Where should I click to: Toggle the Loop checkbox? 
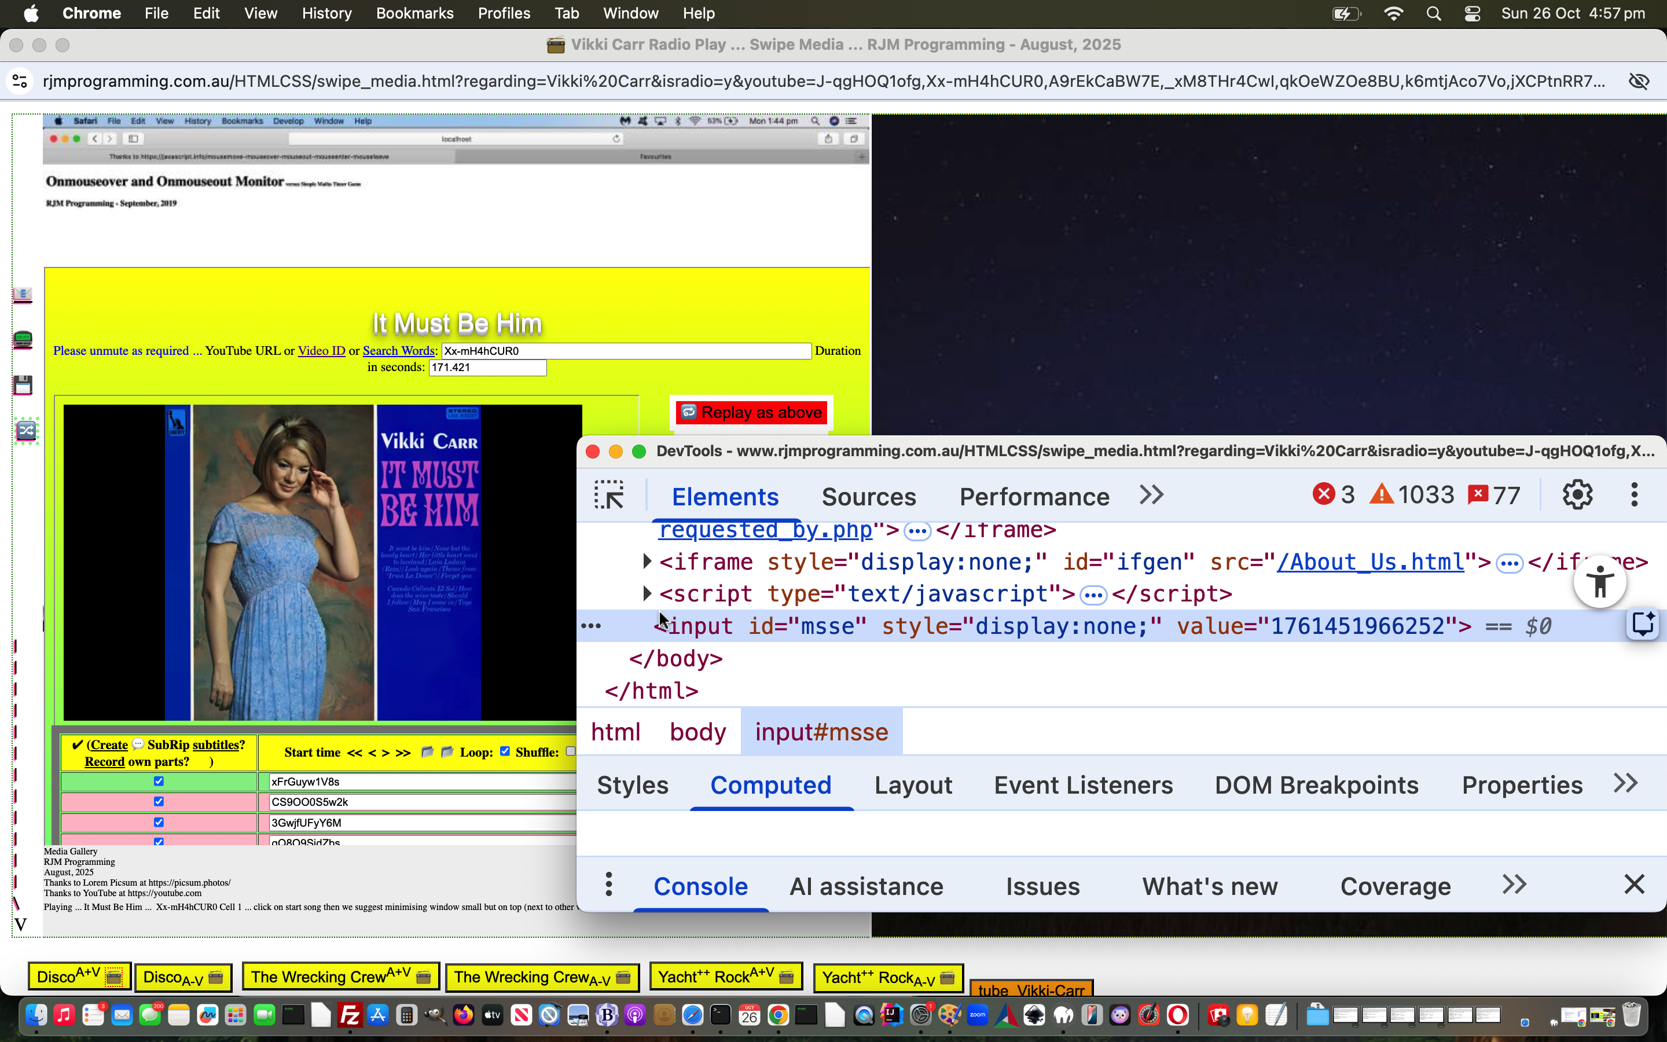[x=505, y=751]
